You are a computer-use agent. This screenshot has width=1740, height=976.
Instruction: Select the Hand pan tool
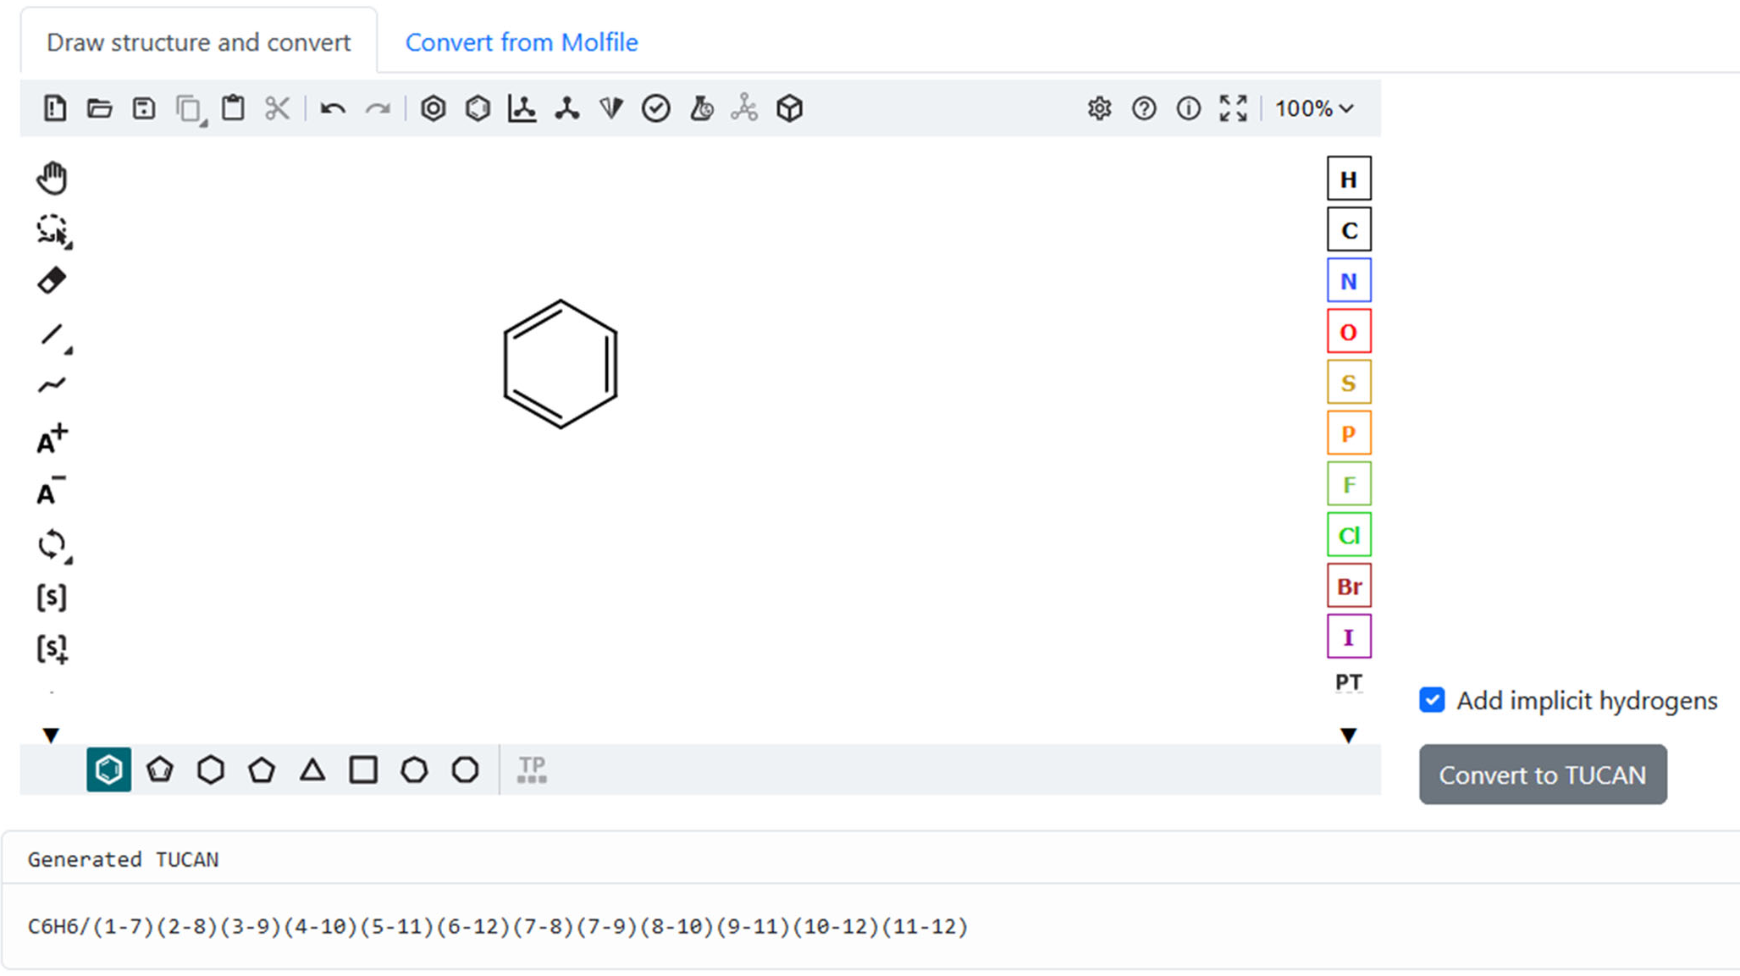52,179
